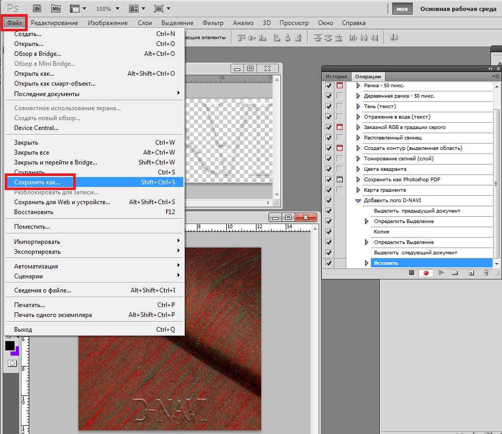Viewport: 502px width, 434px height.
Task: Distribute left edges of layers
Action: [353, 38]
